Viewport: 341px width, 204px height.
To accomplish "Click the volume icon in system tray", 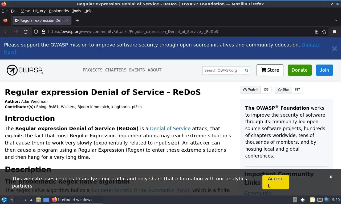I will click(x=303, y=200).
